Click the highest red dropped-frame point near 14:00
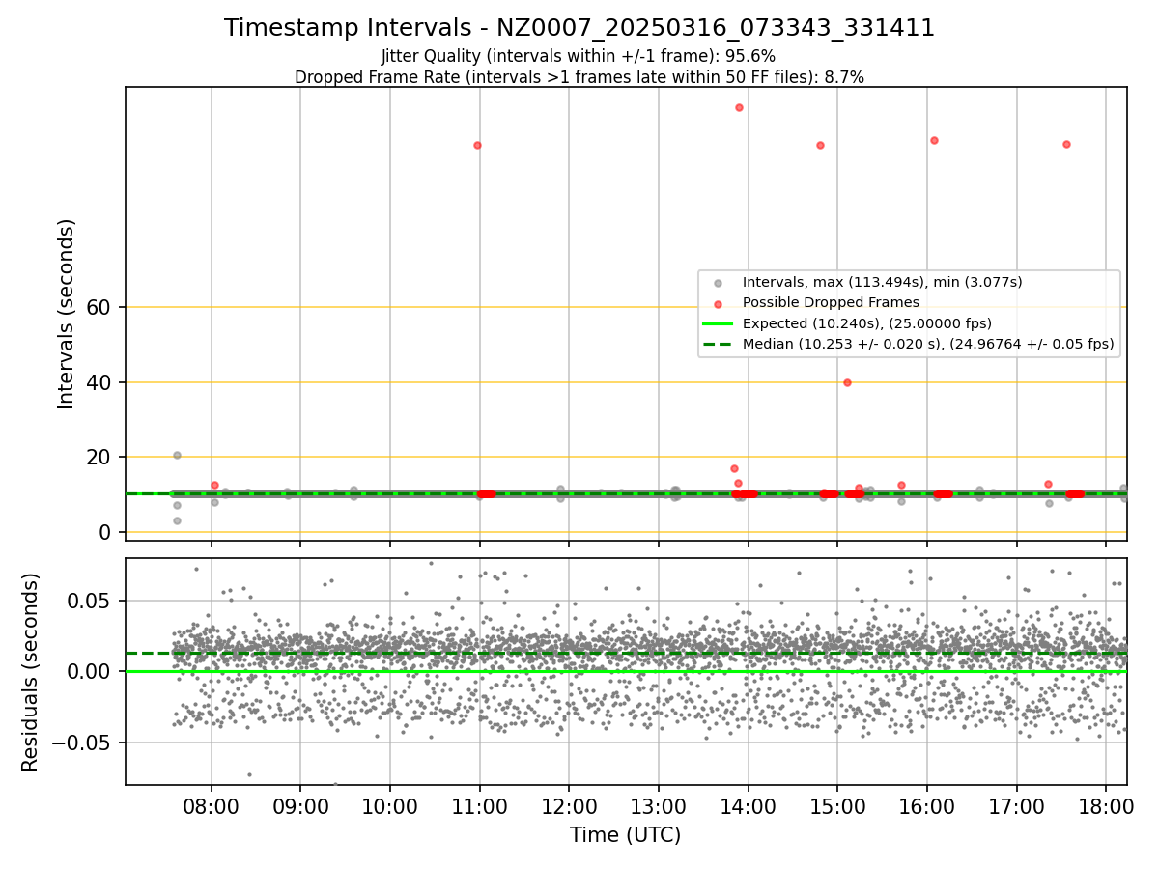The image size is (1159, 869). [x=739, y=107]
